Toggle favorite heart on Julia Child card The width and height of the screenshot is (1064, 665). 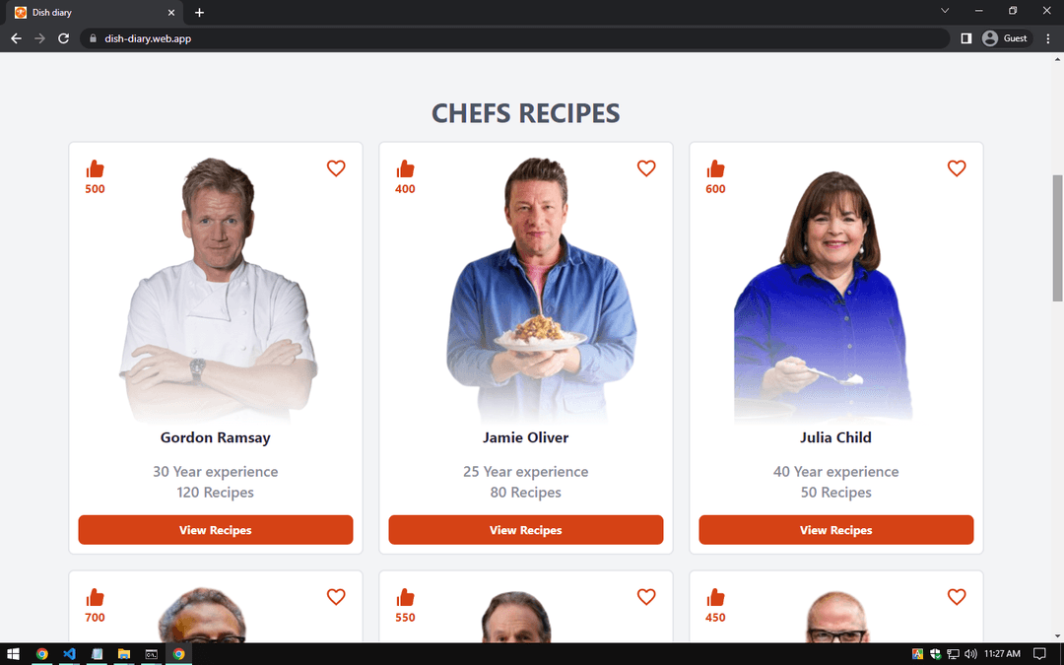[956, 168]
